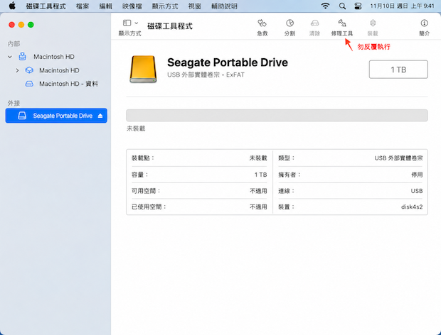Click the 外接 sidebar section header
The image size is (441, 335).
(14, 103)
